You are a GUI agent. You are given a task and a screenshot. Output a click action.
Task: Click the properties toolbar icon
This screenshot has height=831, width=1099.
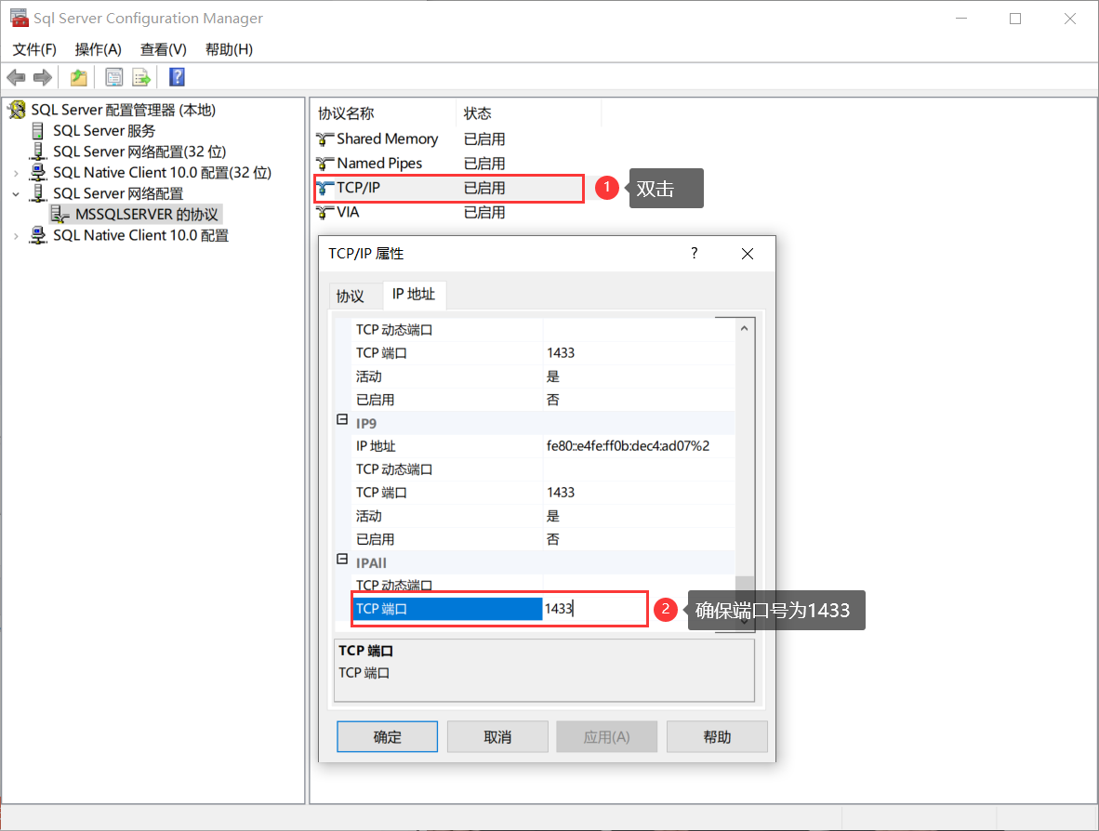(113, 76)
